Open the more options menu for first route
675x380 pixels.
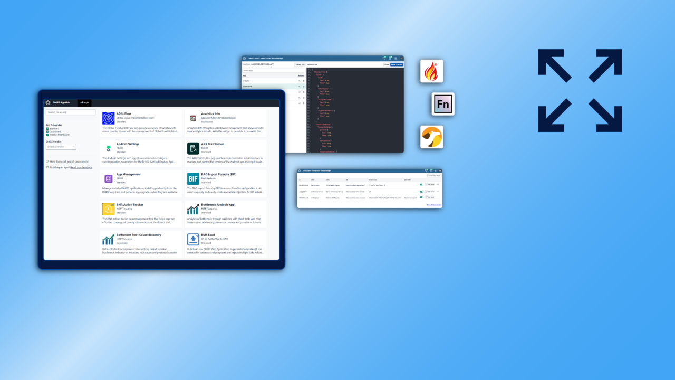(x=438, y=184)
